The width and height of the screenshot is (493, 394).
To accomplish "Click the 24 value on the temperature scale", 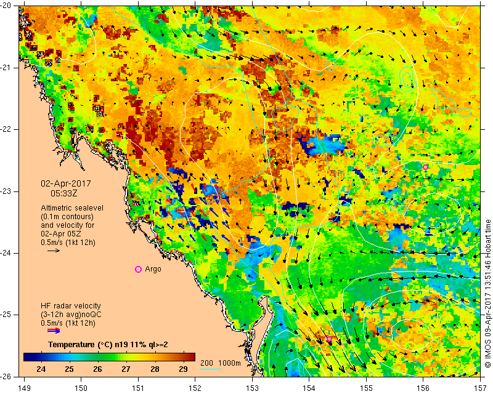I will click(41, 369).
